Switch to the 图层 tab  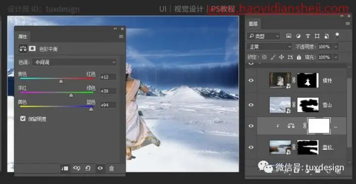(253, 24)
